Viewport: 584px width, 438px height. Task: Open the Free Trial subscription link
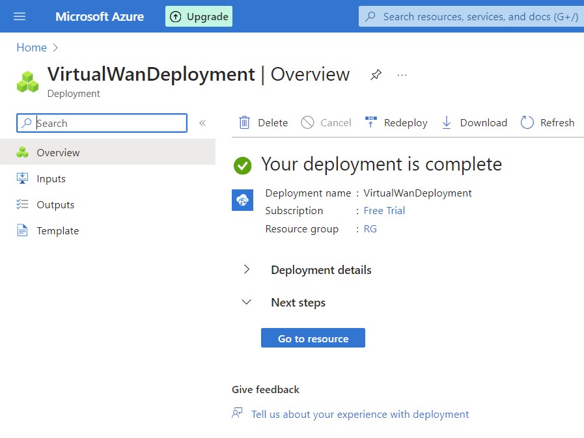pyautogui.click(x=384, y=210)
